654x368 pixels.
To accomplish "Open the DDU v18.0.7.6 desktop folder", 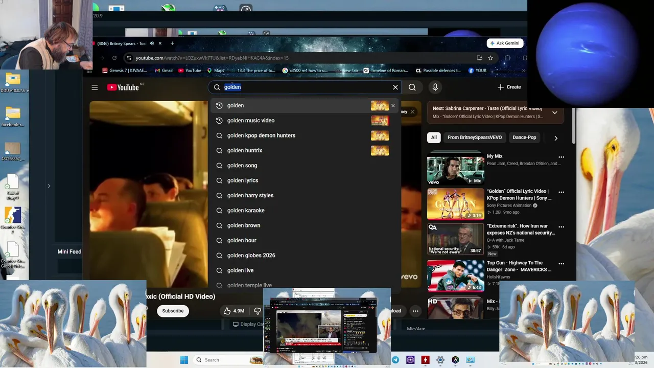I will (x=13, y=83).
